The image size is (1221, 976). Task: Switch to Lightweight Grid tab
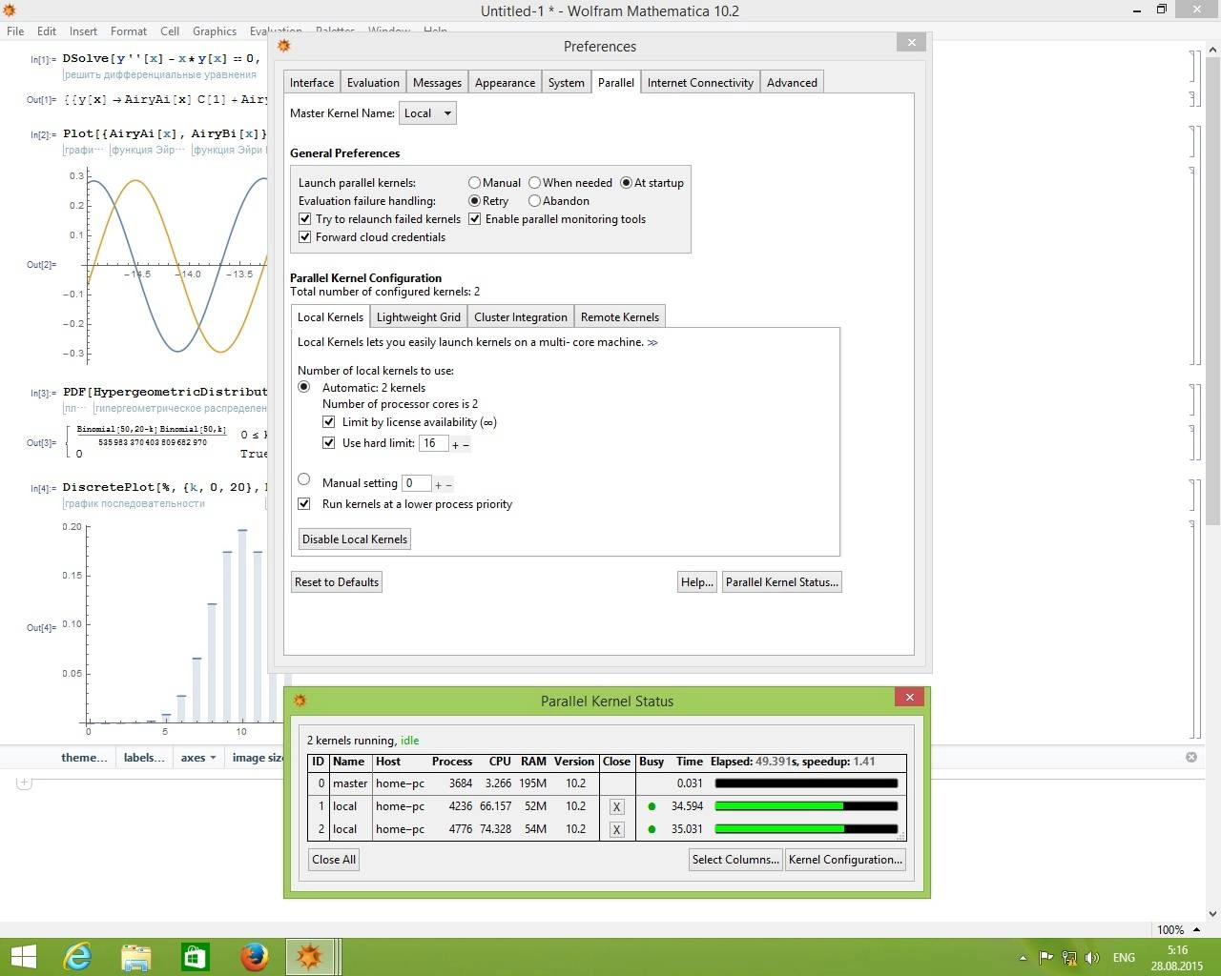[419, 317]
